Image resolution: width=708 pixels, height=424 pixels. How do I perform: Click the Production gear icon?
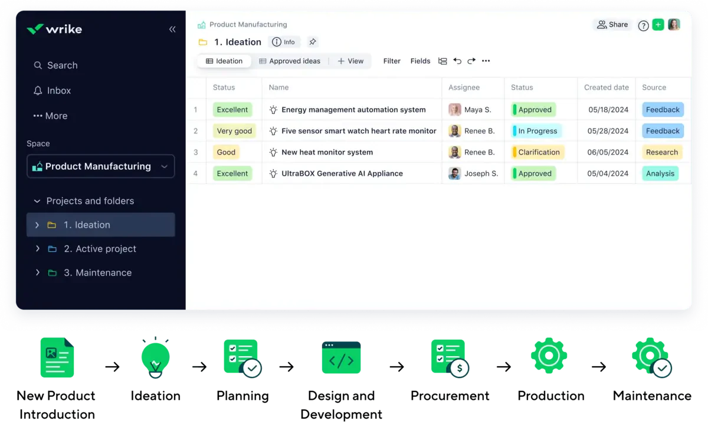point(549,356)
